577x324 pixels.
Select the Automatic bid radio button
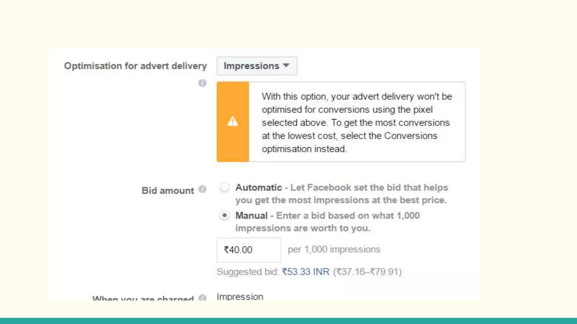click(x=225, y=187)
